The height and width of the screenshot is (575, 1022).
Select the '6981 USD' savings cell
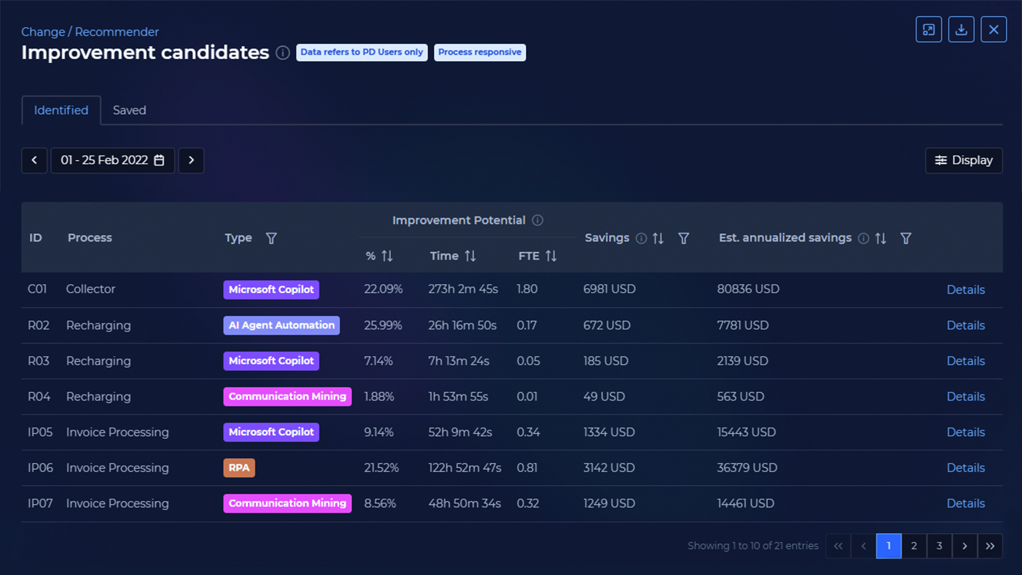(609, 289)
